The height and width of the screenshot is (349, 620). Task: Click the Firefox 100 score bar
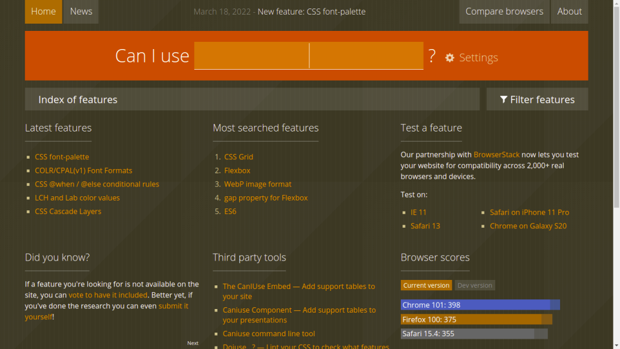point(476,319)
